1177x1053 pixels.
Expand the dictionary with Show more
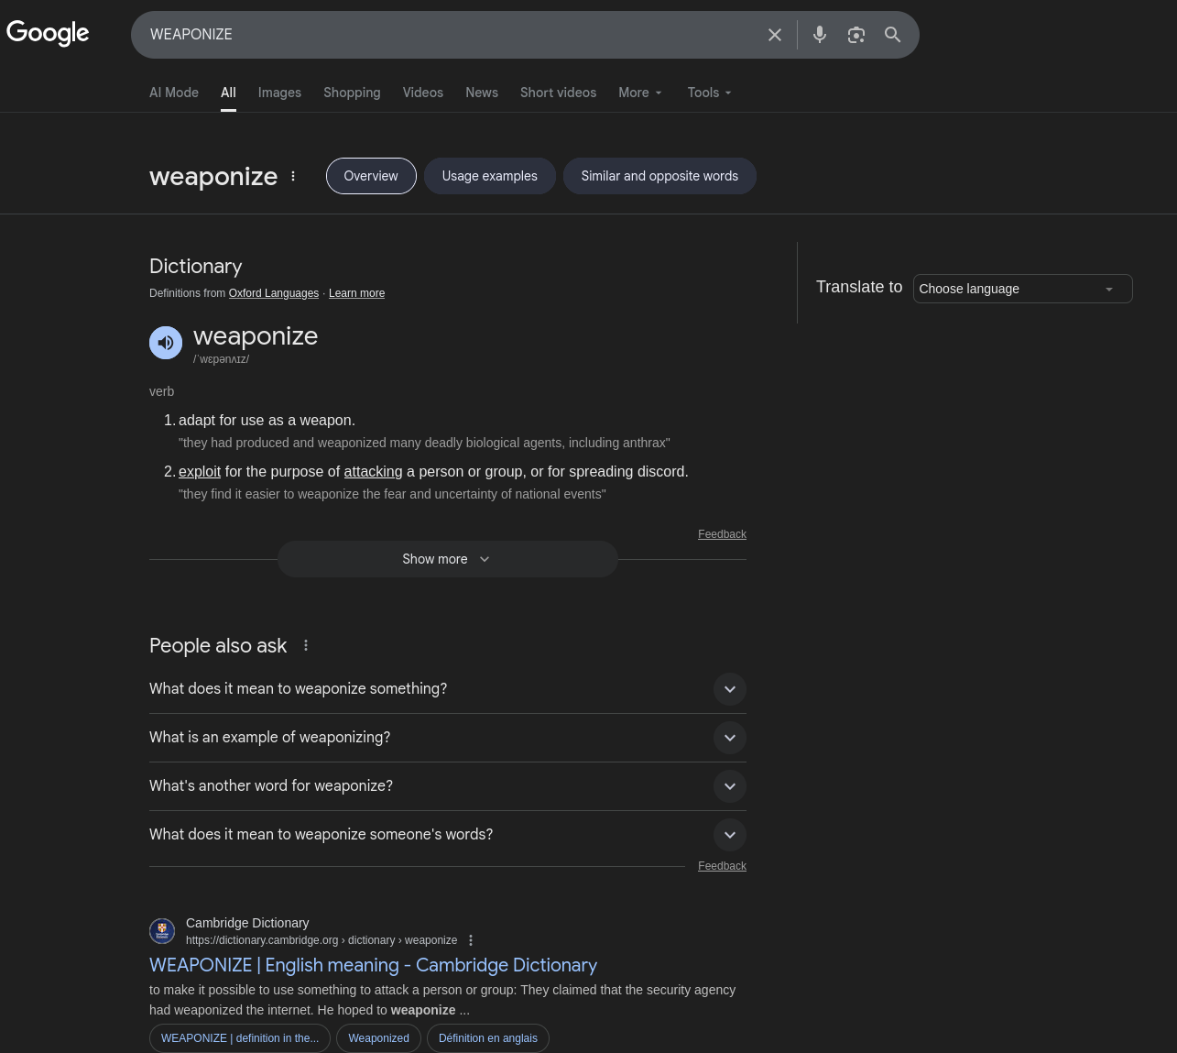(x=448, y=559)
